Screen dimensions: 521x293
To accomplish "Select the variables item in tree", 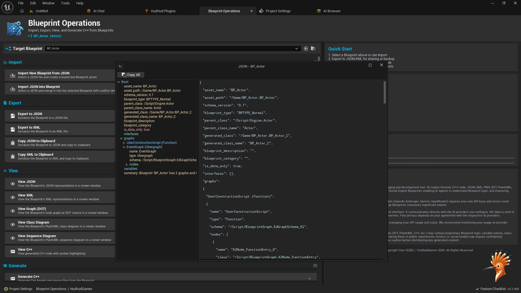I will pos(131,169).
